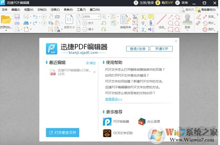Click the email envelope icon
Viewport: 220px width, 145px height.
coord(26,16)
